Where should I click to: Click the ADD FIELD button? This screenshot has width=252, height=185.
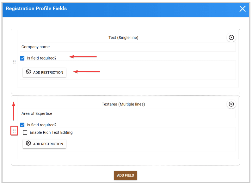125,176
